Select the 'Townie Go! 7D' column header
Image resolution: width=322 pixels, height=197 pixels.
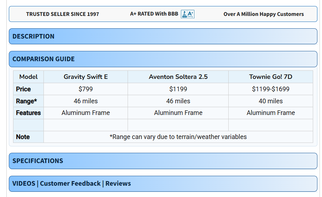click(271, 77)
